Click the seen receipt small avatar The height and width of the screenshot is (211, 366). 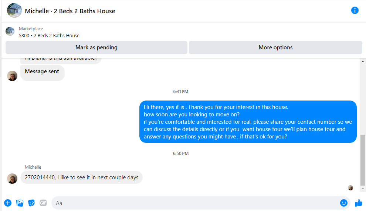point(350,188)
